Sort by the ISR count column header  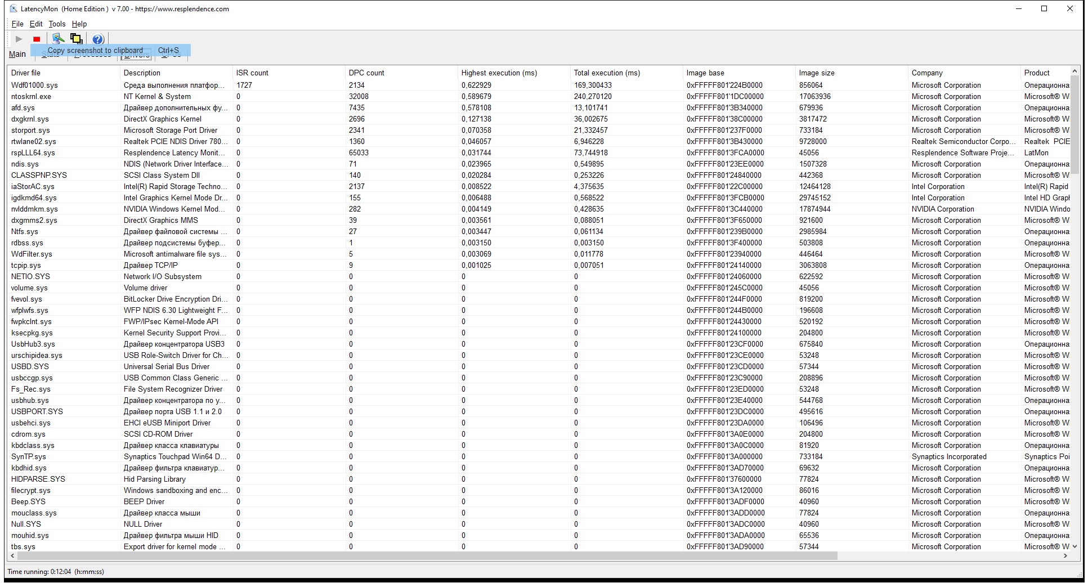pos(289,73)
